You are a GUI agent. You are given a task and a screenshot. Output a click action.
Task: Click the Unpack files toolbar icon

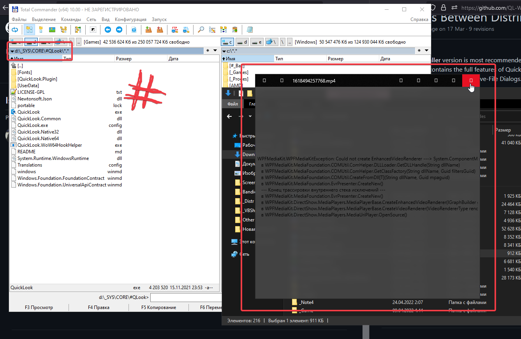tap(159, 30)
